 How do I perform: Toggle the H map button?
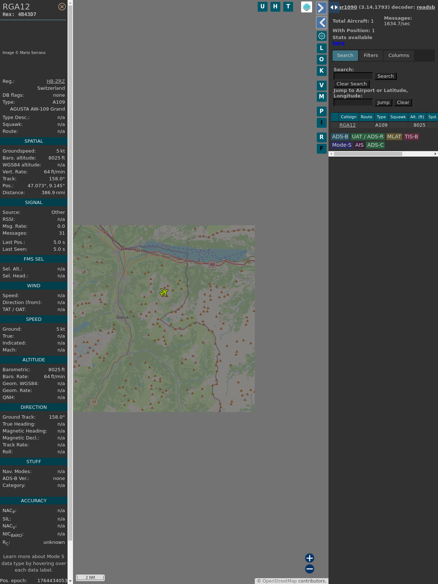point(275,7)
